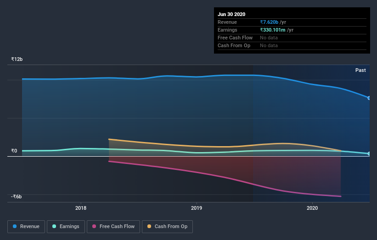The image size is (377, 240).
Task: Click the ₹330.101m earnings value
Action: pos(273,30)
